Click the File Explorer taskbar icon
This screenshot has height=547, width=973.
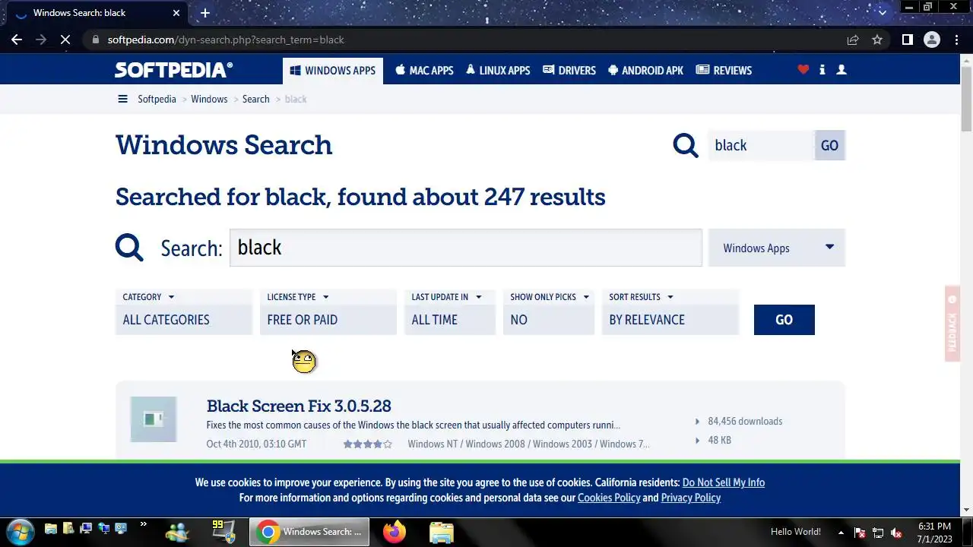(x=441, y=532)
